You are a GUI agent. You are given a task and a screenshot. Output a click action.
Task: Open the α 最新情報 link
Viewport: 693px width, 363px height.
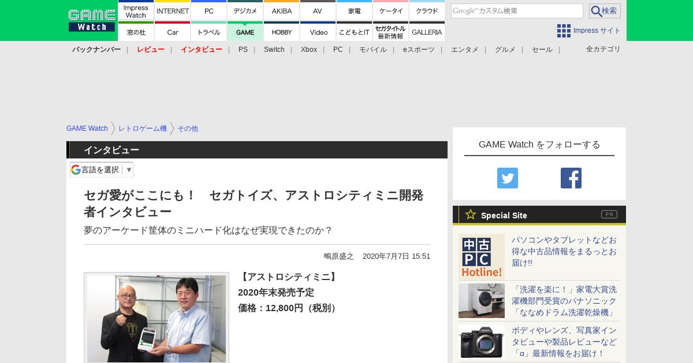pyautogui.click(x=564, y=342)
